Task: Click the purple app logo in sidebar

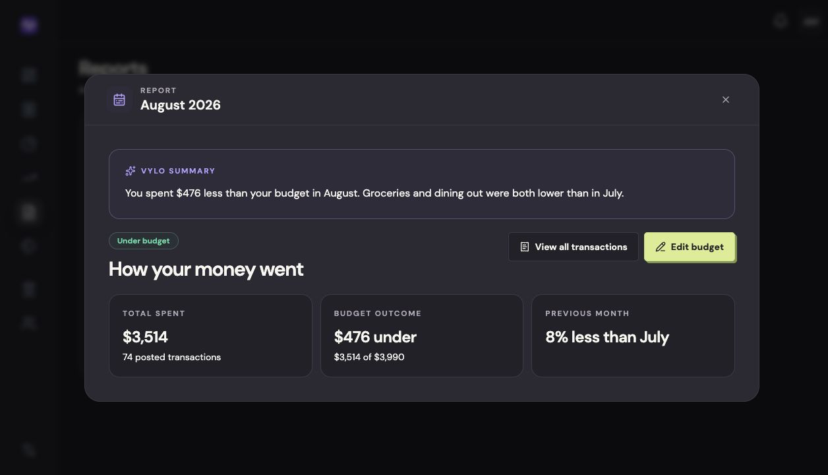Action: tap(28, 25)
